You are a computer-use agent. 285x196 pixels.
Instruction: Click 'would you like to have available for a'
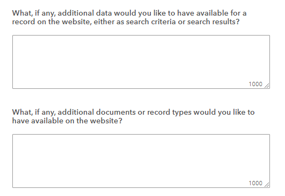(x=180, y=13)
